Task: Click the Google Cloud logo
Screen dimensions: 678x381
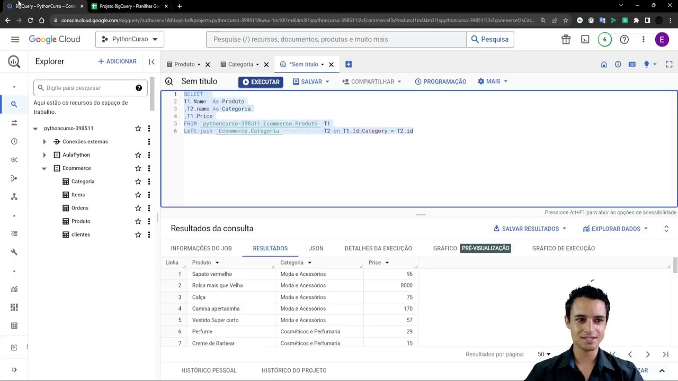Action: (x=55, y=39)
